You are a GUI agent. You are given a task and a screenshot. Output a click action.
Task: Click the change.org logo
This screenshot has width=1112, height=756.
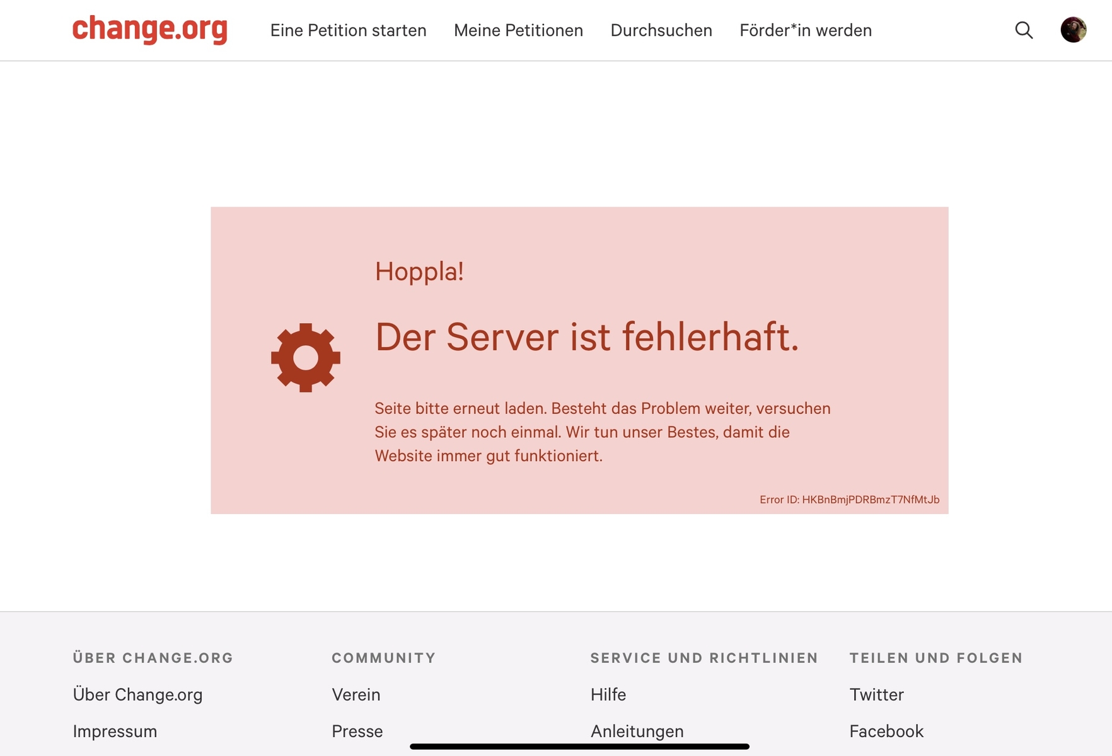(x=149, y=30)
